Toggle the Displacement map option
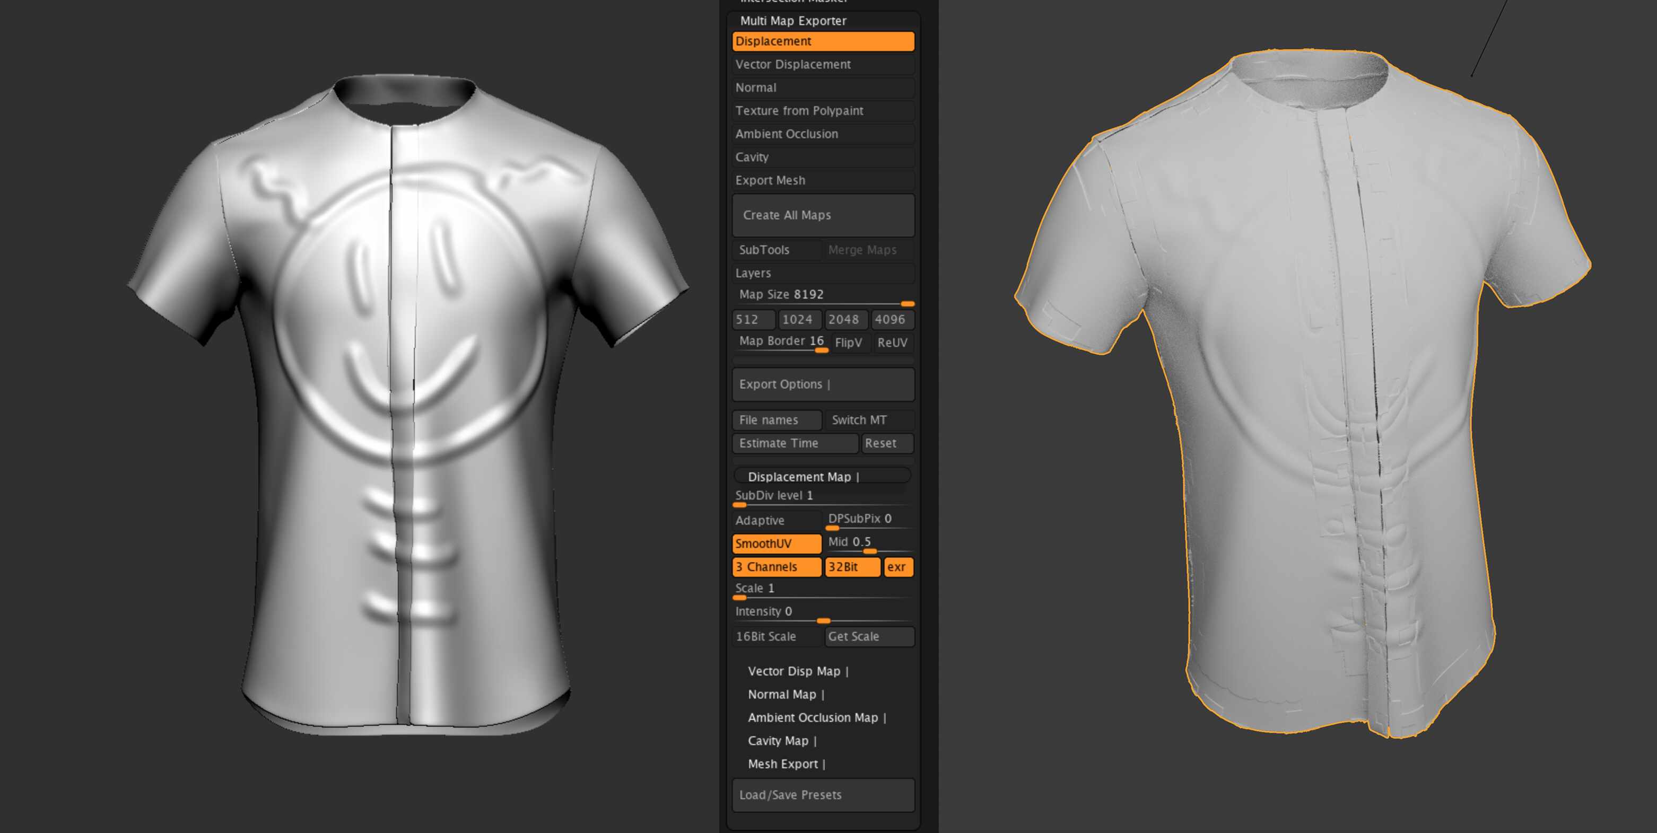 tap(823, 41)
